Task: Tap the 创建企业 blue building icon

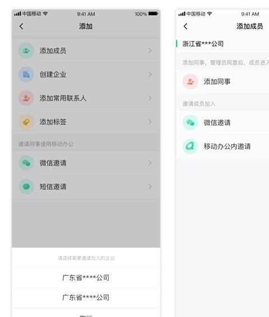Action: pyautogui.click(x=26, y=75)
